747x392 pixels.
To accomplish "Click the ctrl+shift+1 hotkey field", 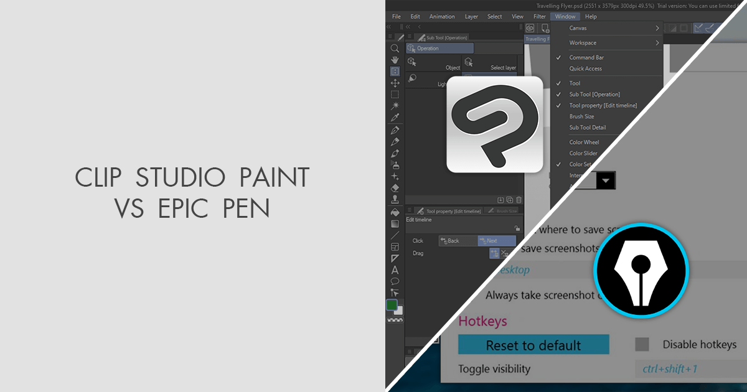I will tap(669, 369).
